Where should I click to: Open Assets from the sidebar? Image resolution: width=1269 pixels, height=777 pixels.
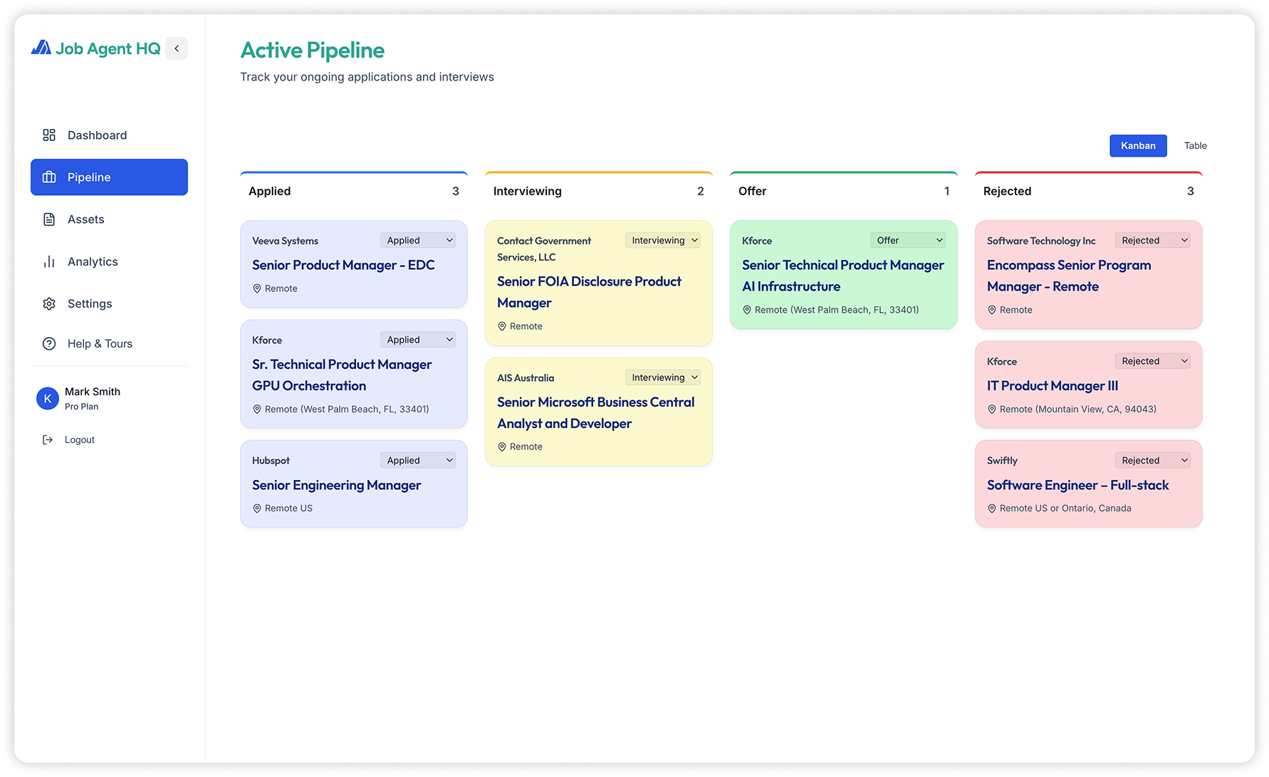pos(109,219)
